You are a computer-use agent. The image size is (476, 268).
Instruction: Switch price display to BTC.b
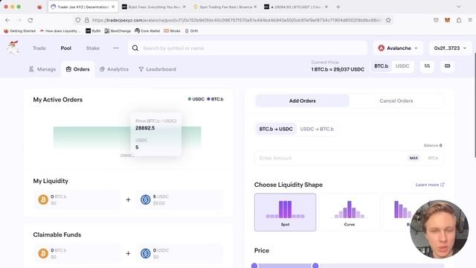point(382,66)
